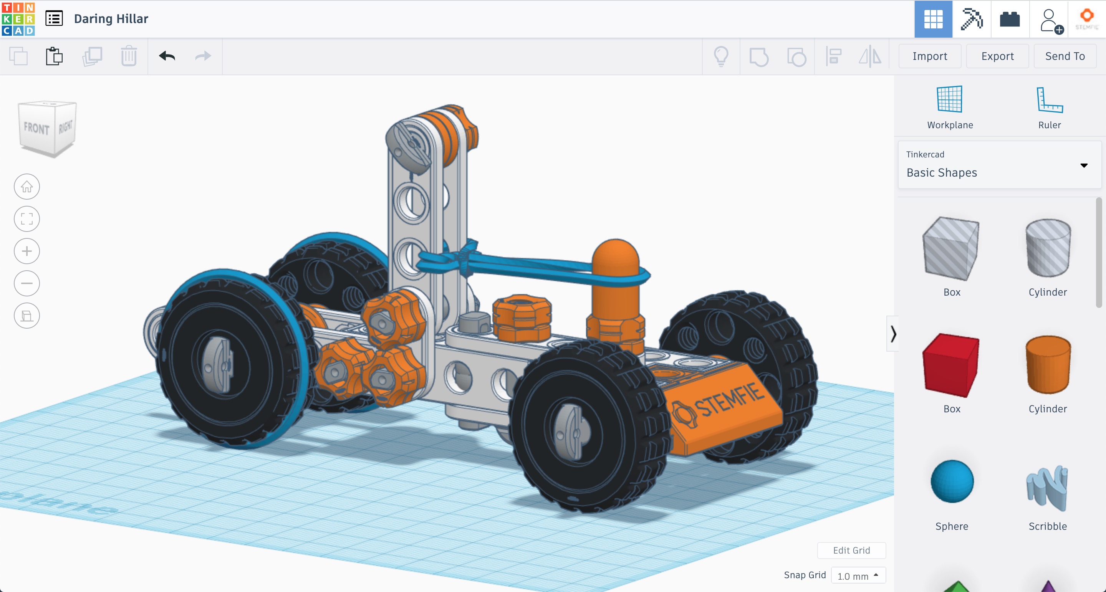
Task: Click the Export button
Action: pos(997,56)
